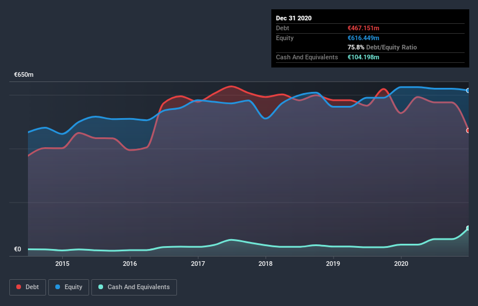This screenshot has width=478, height=306.
Task: Select the 2019 x-axis label
Action: tap(333, 264)
